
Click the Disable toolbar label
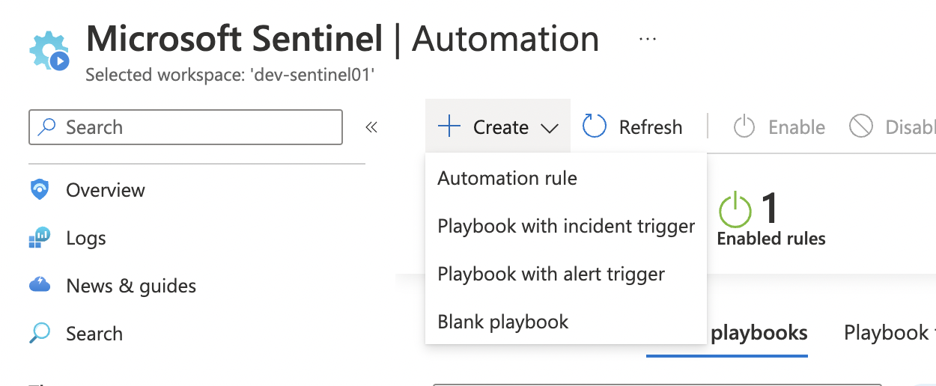(911, 127)
